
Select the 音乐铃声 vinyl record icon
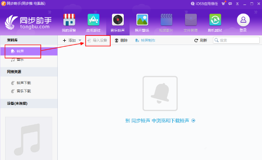[x=118, y=20]
